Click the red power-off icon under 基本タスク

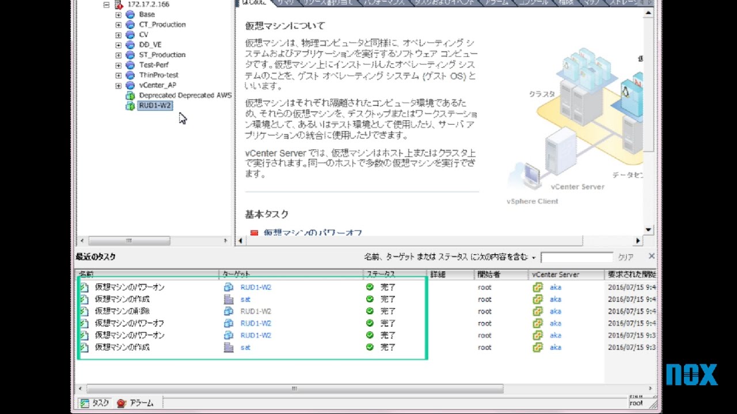(254, 233)
